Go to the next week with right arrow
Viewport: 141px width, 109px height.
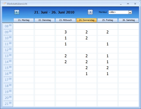pyautogui.click(x=90, y=12)
